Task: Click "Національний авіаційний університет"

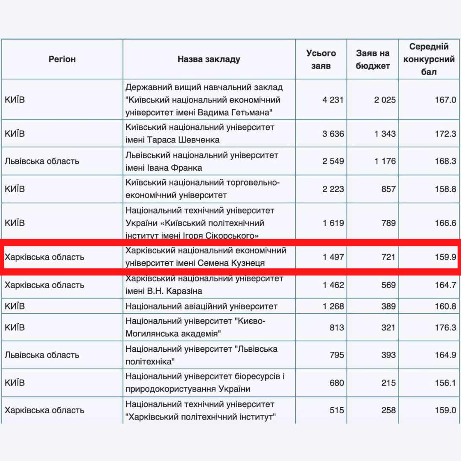Action: click(x=201, y=306)
